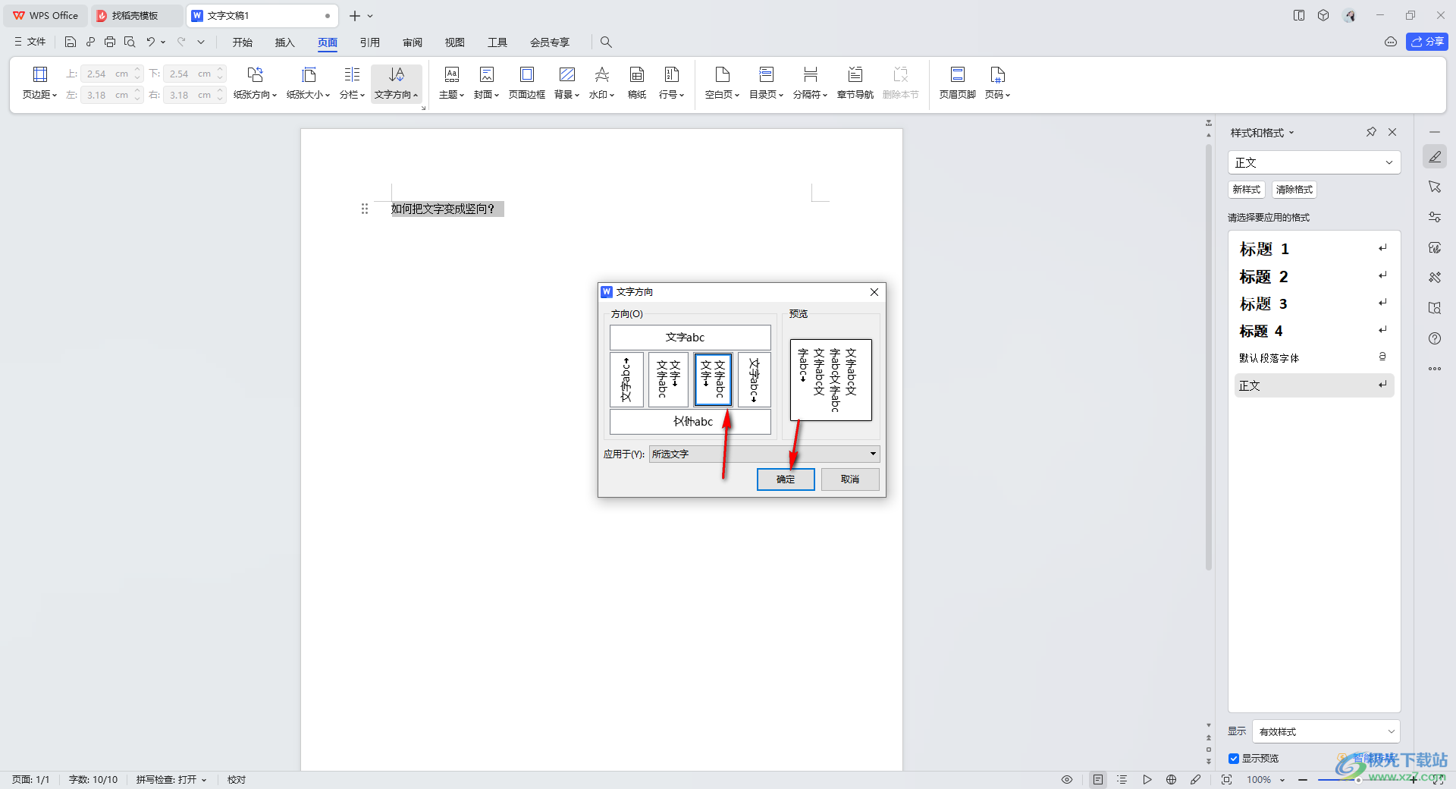The image size is (1456, 789).
Task: Click the 新样式 button
Action: coord(1247,190)
